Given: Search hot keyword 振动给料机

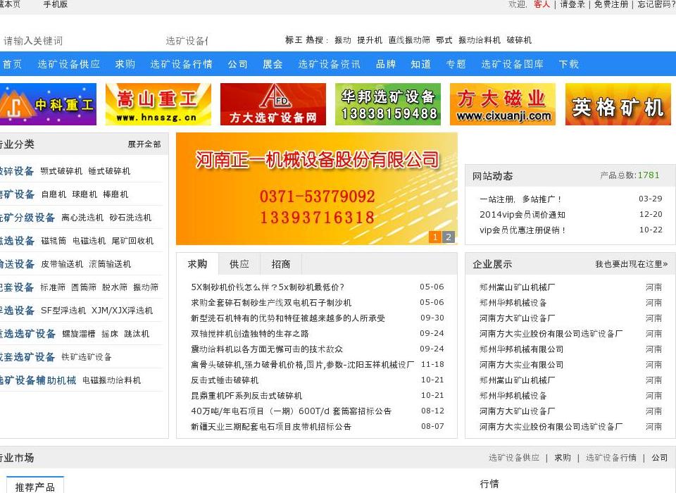Looking at the screenshot, I should click(480, 40).
